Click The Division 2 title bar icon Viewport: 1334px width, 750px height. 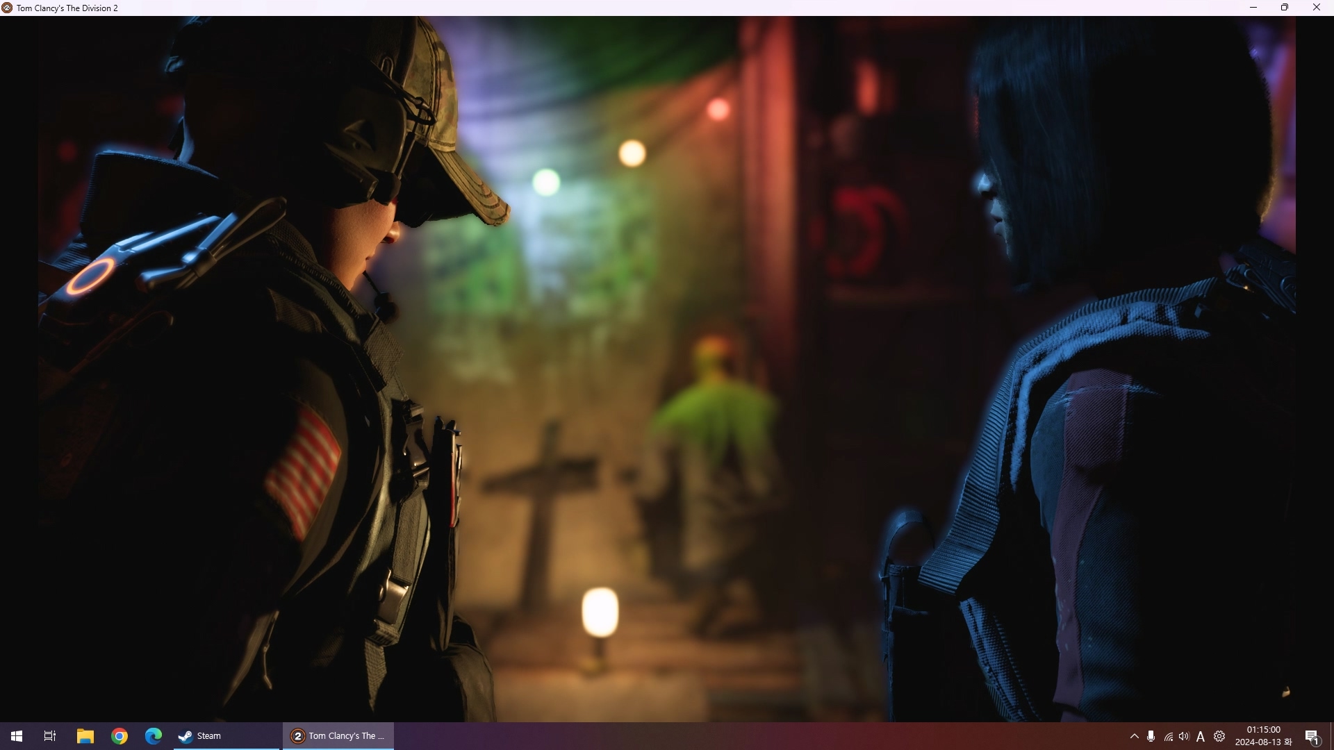pyautogui.click(x=7, y=8)
